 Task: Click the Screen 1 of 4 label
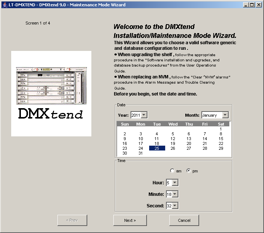[38, 23]
